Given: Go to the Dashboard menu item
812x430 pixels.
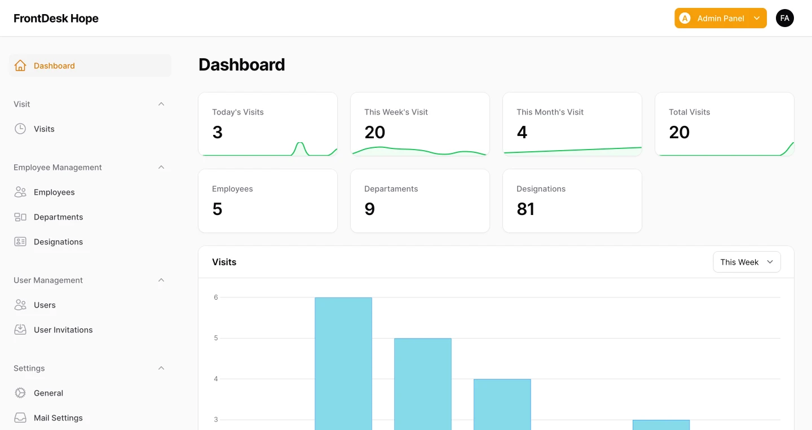Looking at the screenshot, I should 90,65.
